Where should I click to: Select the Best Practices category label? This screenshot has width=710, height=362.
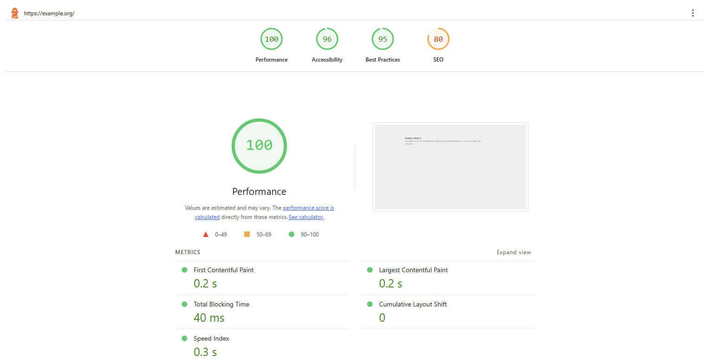(x=383, y=60)
